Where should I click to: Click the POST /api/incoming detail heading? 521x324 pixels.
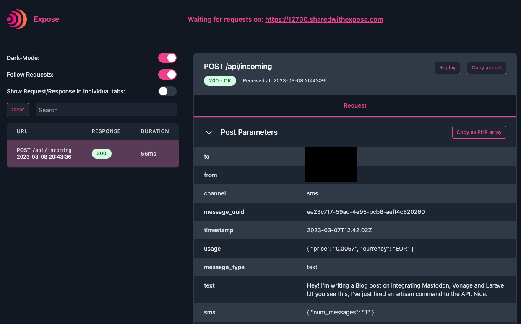238,67
